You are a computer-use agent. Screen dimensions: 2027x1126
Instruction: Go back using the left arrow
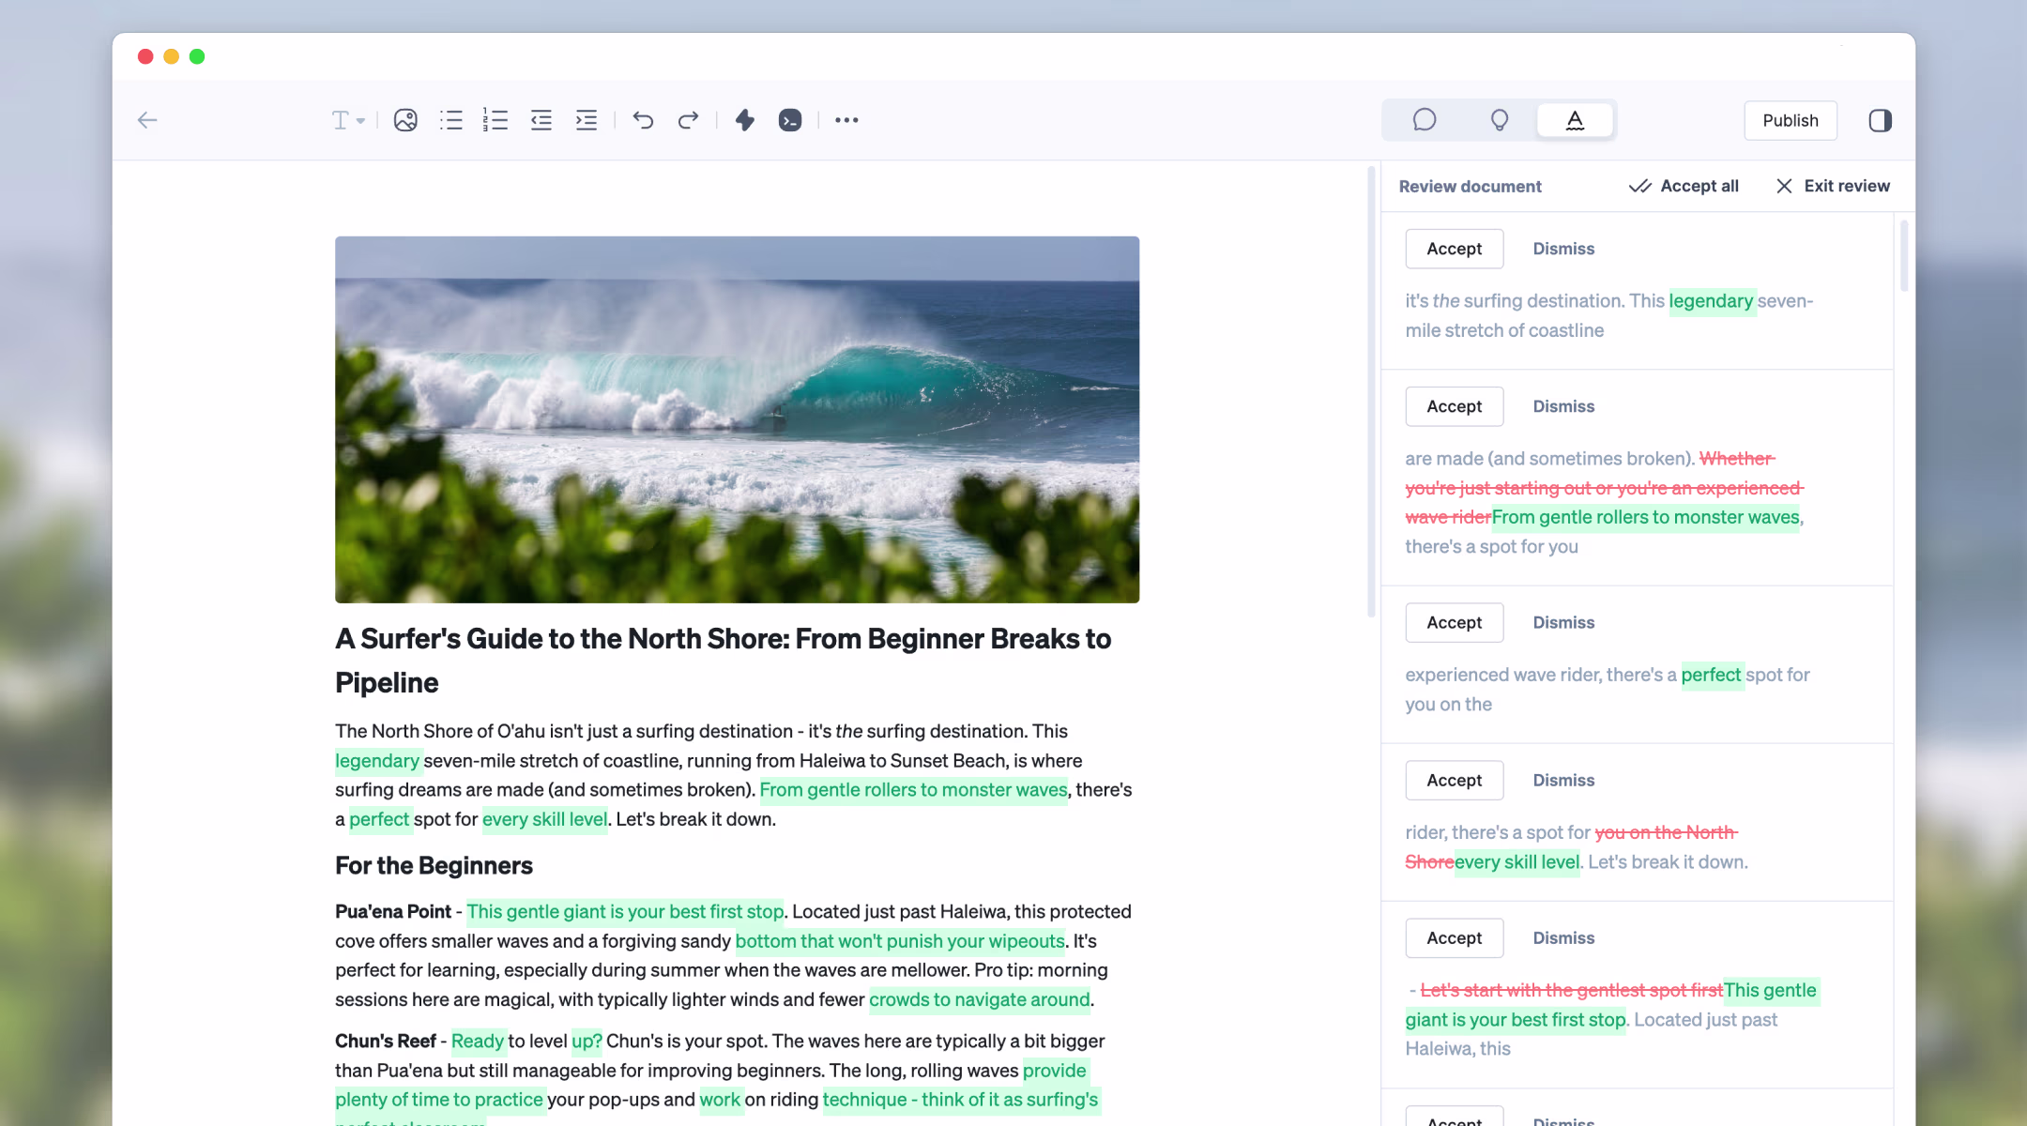[147, 120]
